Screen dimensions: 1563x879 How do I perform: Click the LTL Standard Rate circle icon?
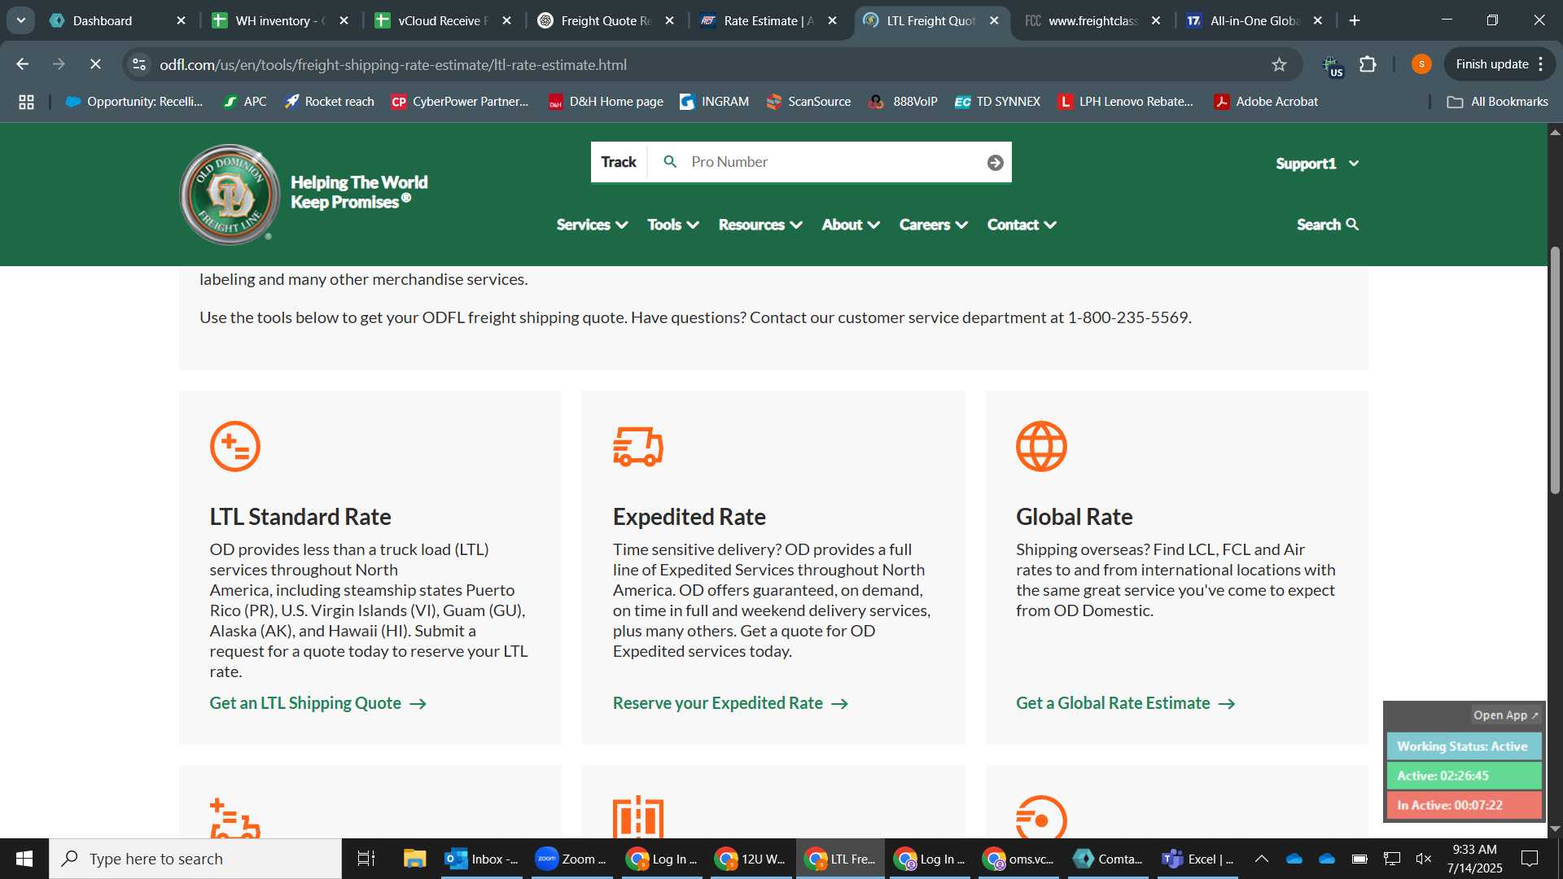234,446
